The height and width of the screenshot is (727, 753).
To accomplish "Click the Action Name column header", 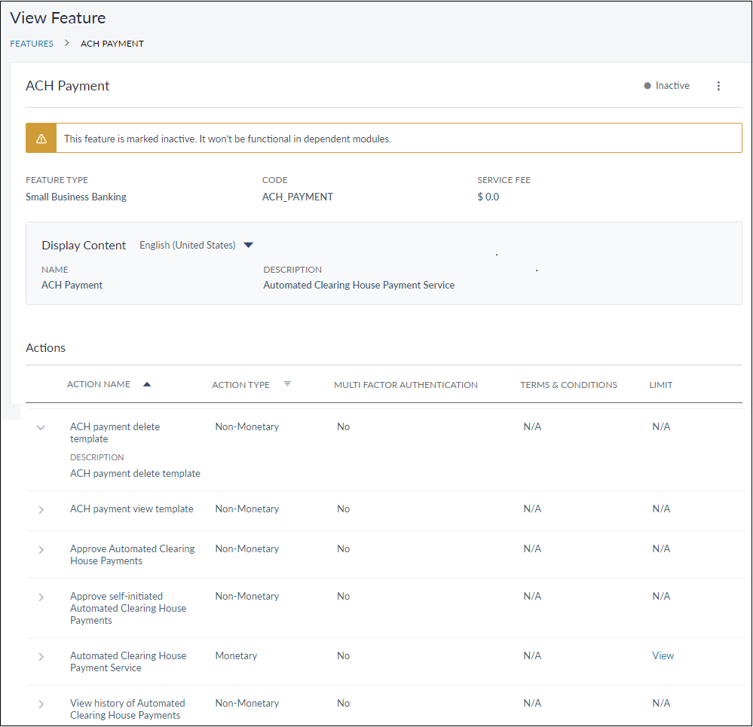I will click(x=99, y=384).
